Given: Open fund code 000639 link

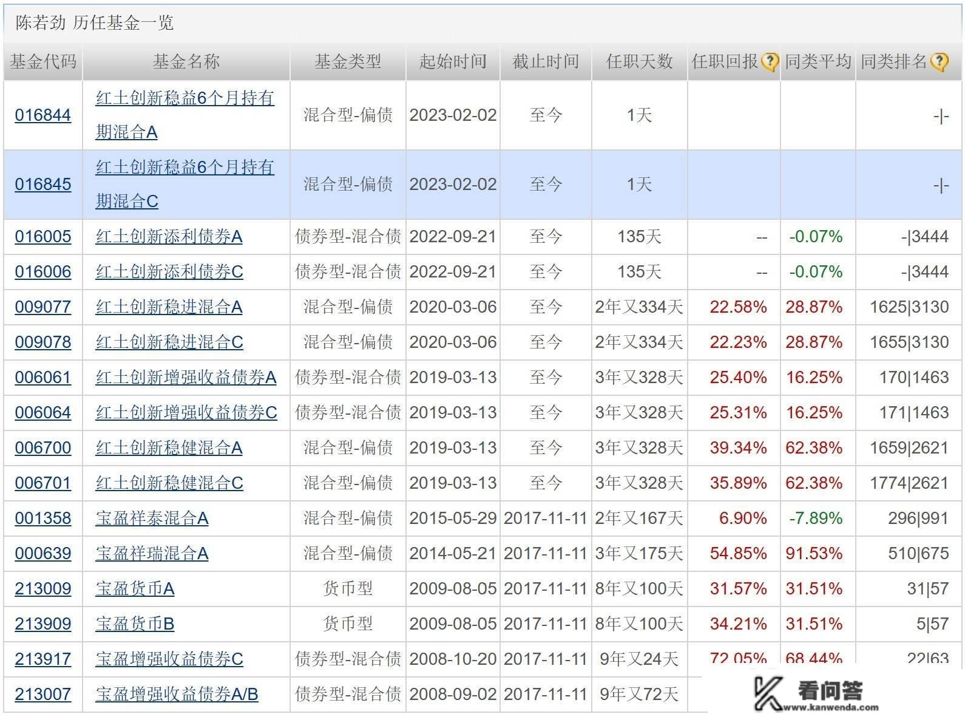Looking at the screenshot, I should [x=43, y=554].
